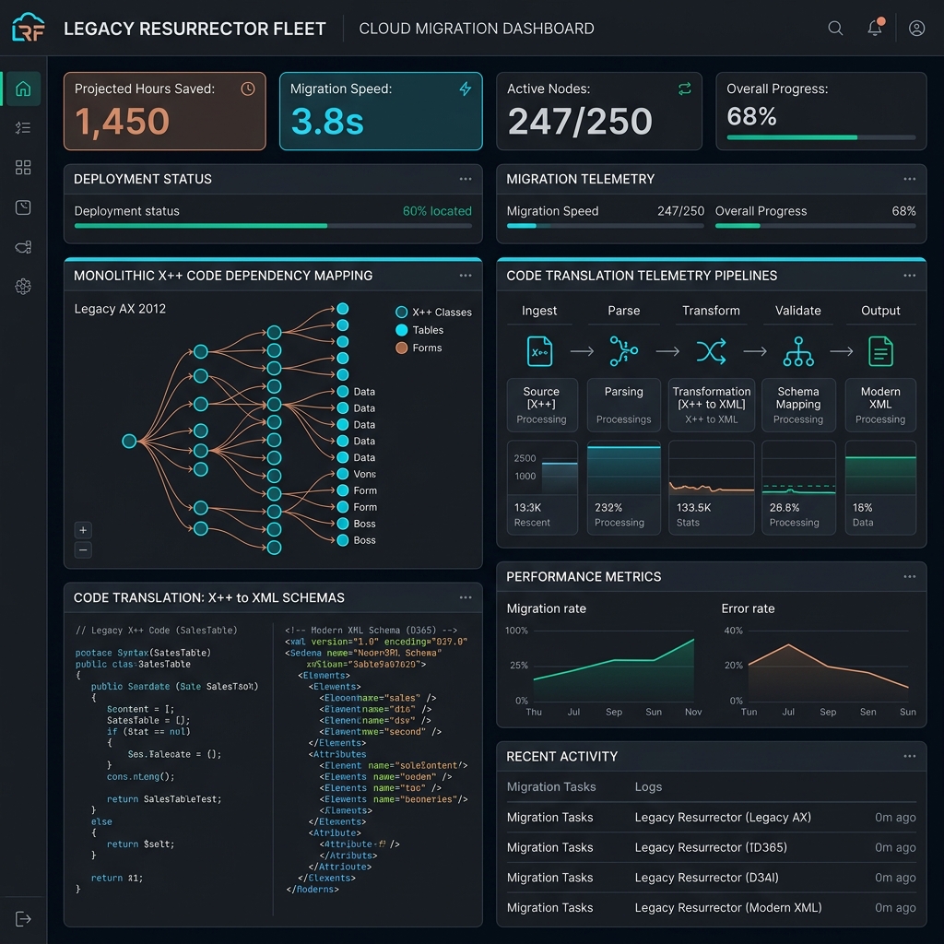Select the Transform pipeline stage tab
The width and height of the screenshot is (944, 944).
pyautogui.click(x=711, y=311)
